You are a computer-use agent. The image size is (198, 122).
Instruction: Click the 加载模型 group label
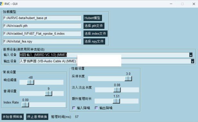tap(9, 12)
